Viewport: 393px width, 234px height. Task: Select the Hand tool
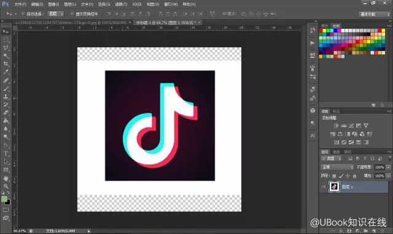click(x=6, y=178)
